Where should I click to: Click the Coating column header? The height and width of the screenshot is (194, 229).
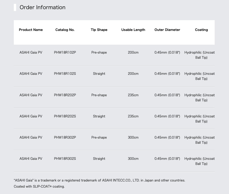201,30
